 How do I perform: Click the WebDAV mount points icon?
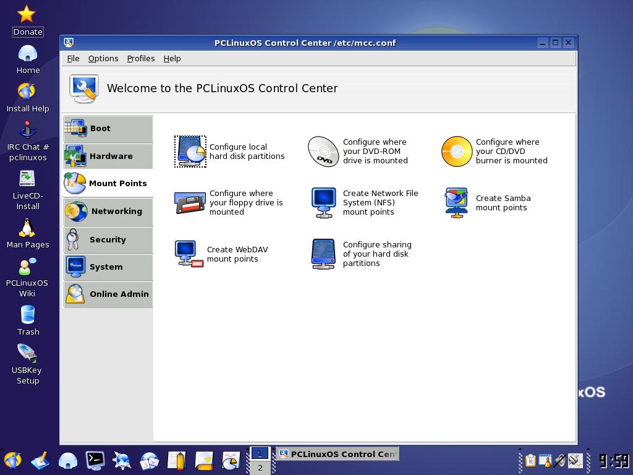pyautogui.click(x=189, y=254)
